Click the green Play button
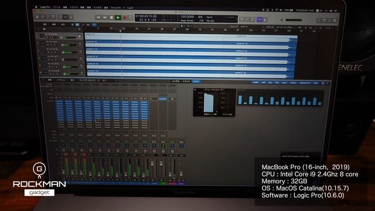Image resolution: width=375 pixels, height=211 pixels. pos(118,18)
